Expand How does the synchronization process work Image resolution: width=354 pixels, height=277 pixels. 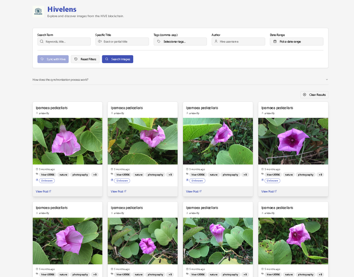pyautogui.click(x=180, y=80)
